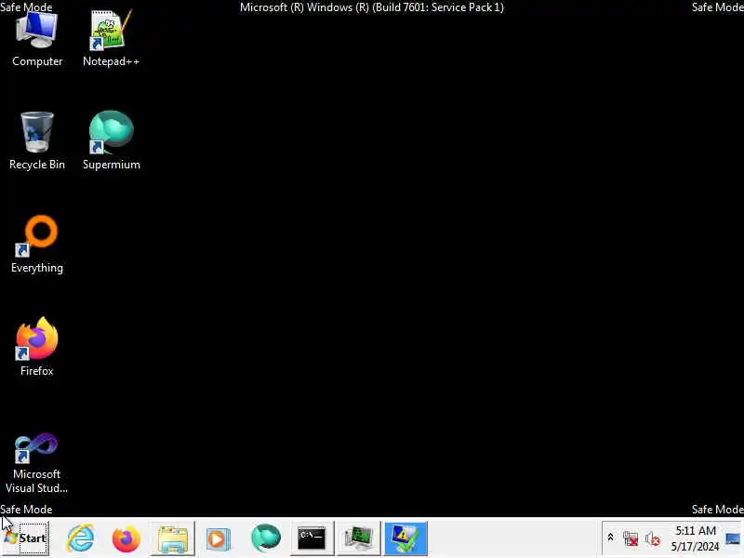
Task: Open the green-screen monitor taskbar icon
Action: pos(358,538)
